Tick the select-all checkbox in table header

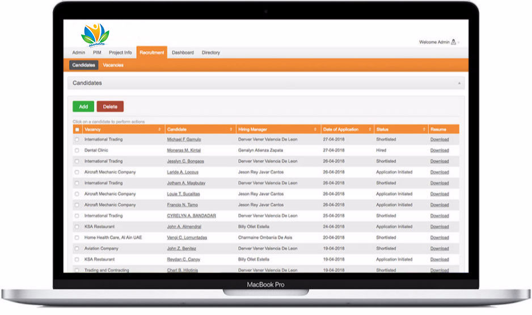tap(77, 130)
